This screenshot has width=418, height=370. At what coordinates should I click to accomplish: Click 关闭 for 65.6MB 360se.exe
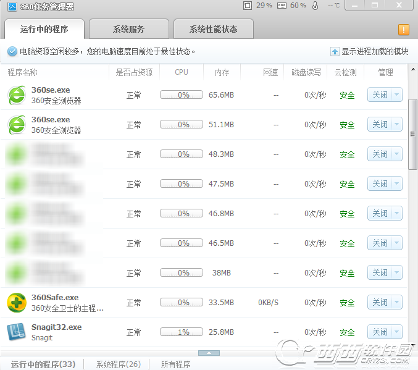pyautogui.click(x=380, y=95)
